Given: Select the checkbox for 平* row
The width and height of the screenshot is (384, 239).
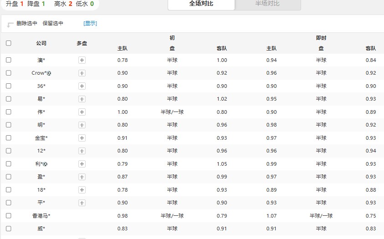Looking at the screenshot, I should [x=9, y=203].
